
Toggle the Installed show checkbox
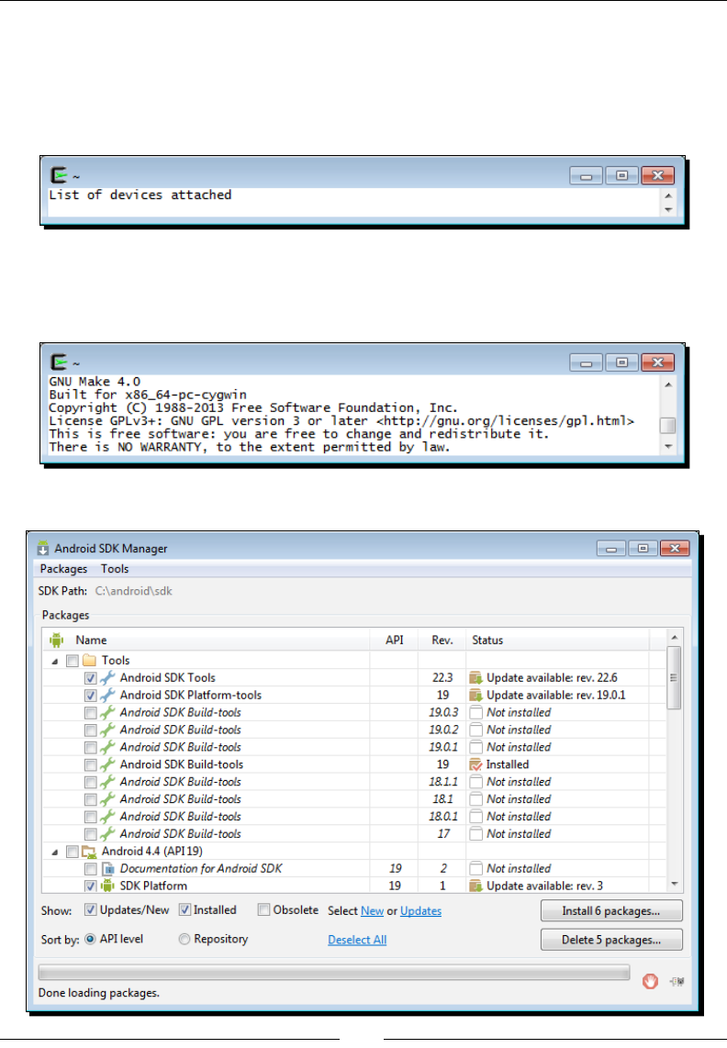click(x=185, y=909)
